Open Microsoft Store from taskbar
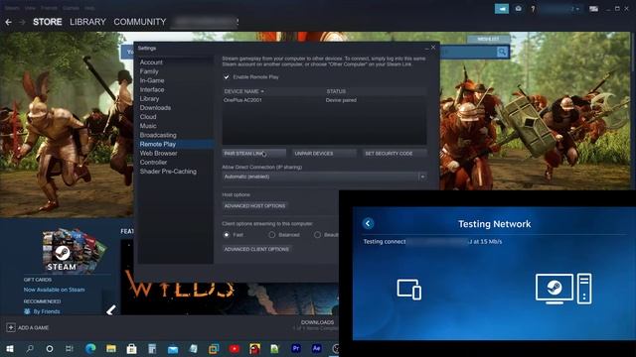Image resolution: width=636 pixels, height=357 pixels. pos(132,348)
